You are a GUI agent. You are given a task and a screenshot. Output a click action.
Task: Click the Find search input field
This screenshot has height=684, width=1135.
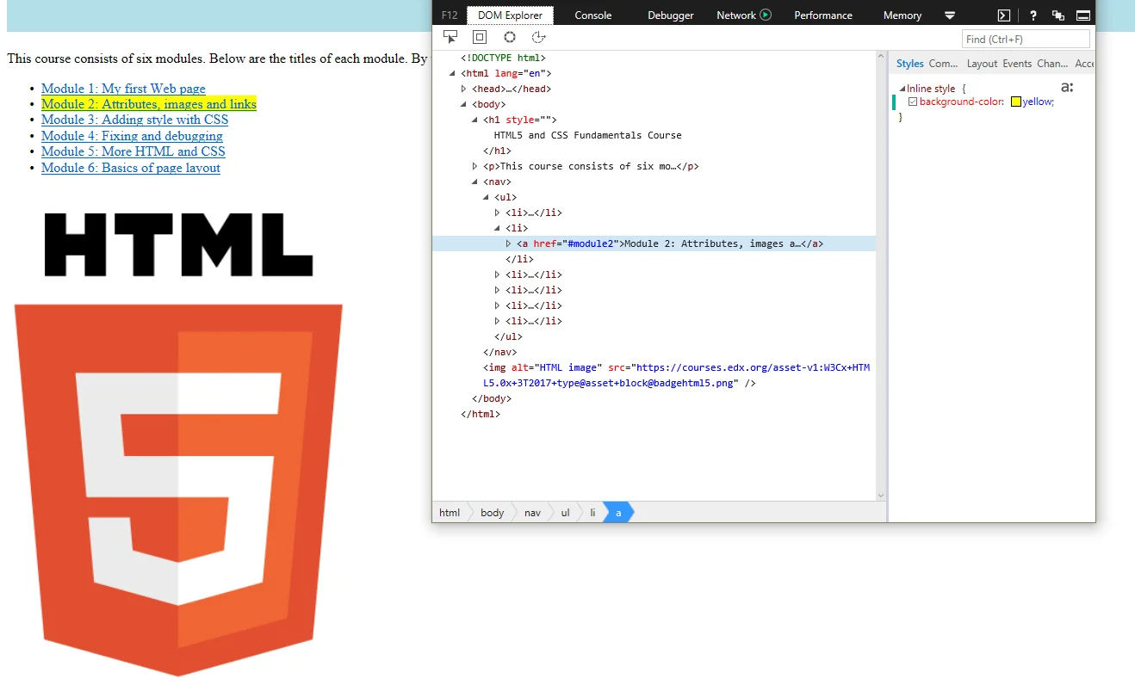pos(1025,39)
